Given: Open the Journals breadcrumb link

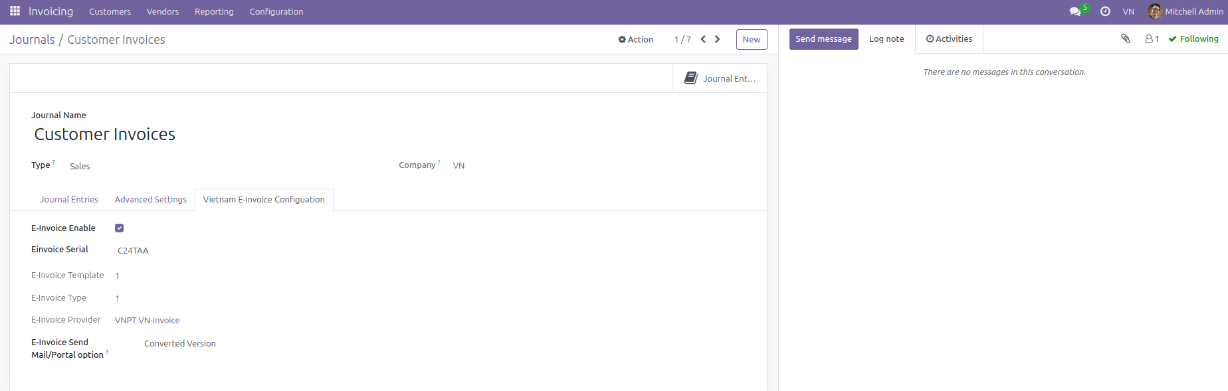Looking at the screenshot, I should tap(32, 40).
